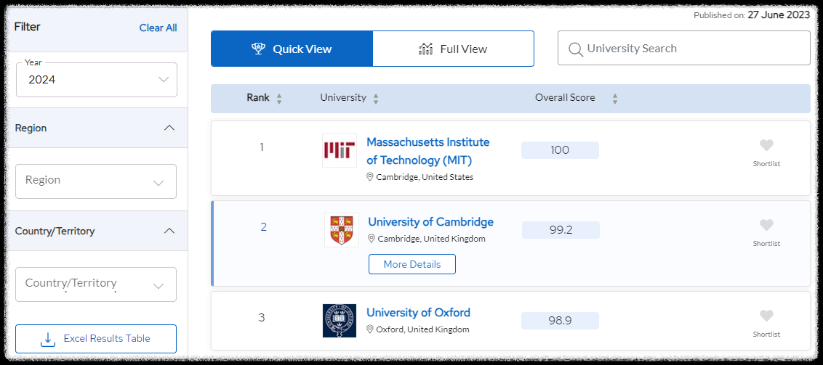Open Massachusetts Institute of Technology (MIT) link

pos(427,151)
